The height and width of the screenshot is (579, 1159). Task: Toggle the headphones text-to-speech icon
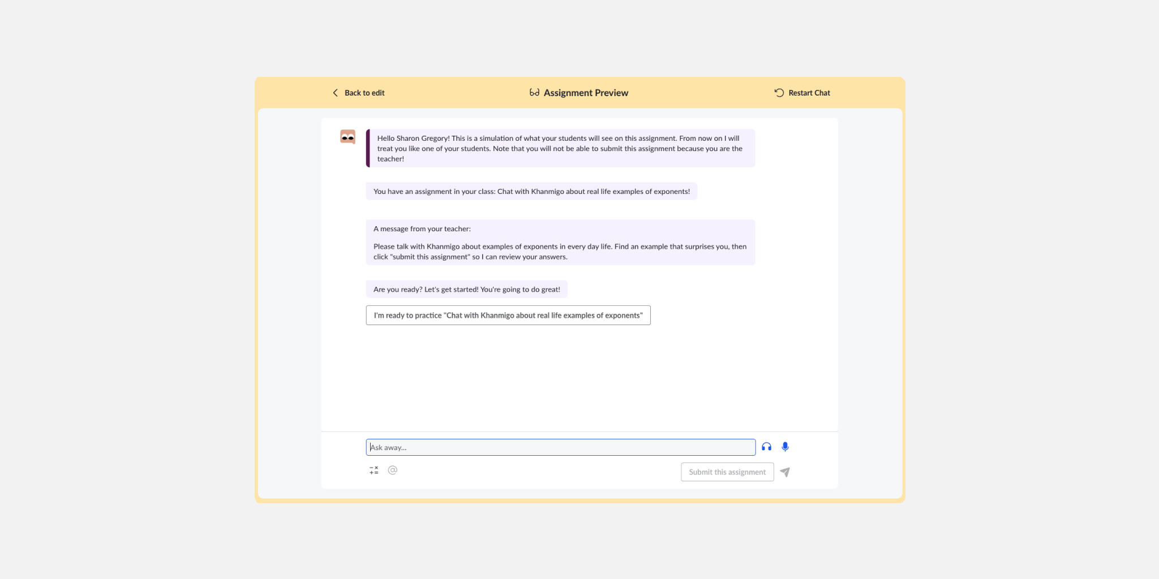[766, 447]
